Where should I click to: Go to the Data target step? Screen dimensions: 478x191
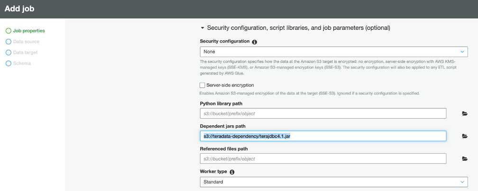pos(25,52)
